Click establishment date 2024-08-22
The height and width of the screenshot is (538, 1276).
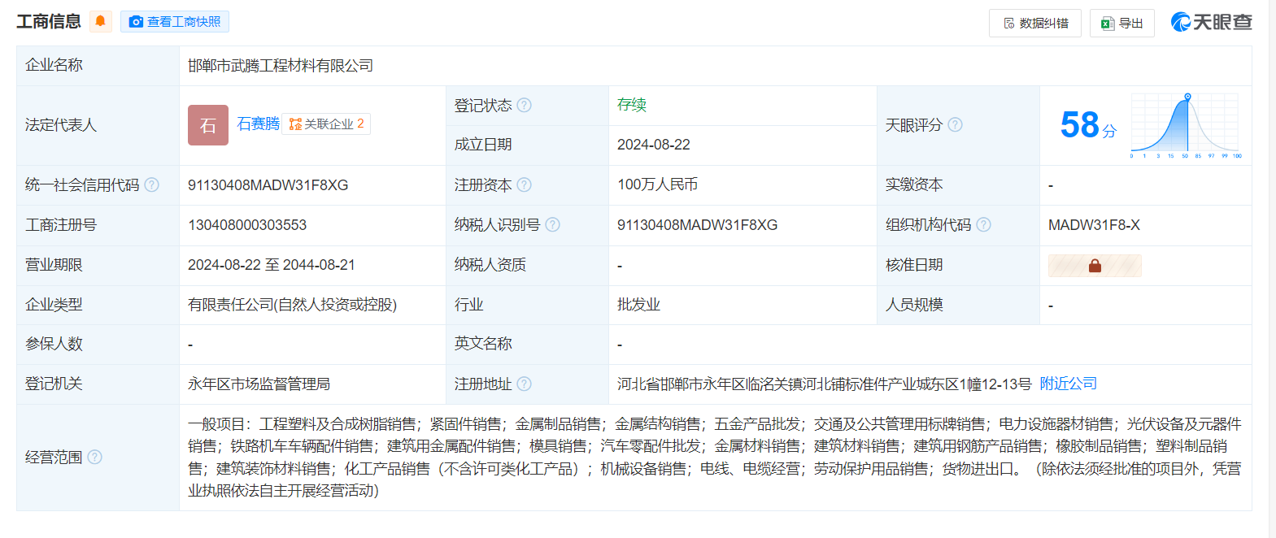[x=654, y=145]
